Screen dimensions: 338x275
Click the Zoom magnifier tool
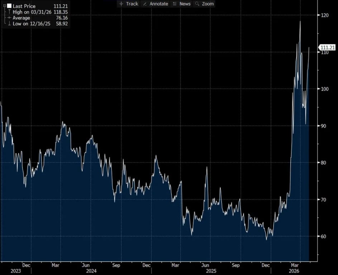point(204,4)
